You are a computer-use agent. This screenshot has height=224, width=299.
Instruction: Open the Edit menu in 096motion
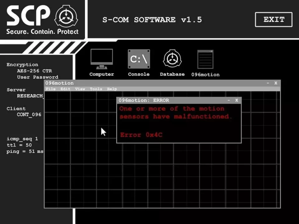click(65, 89)
